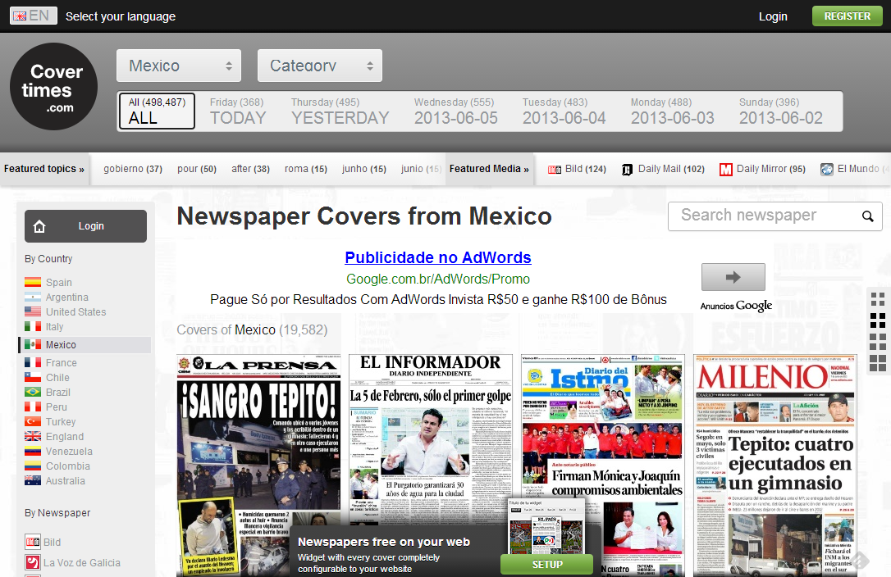This screenshot has width=891, height=577.
Task: Click the green REGISTER button
Action: pos(848,16)
